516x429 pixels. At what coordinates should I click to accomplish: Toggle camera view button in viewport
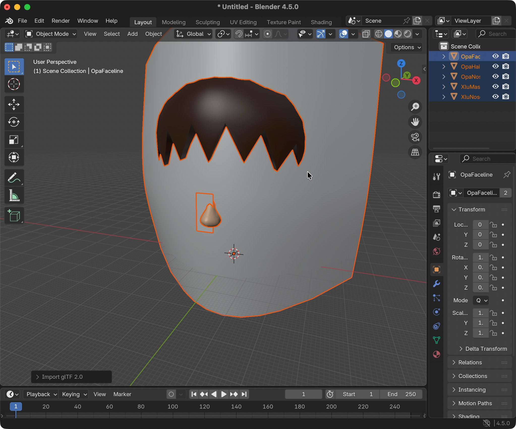(415, 137)
